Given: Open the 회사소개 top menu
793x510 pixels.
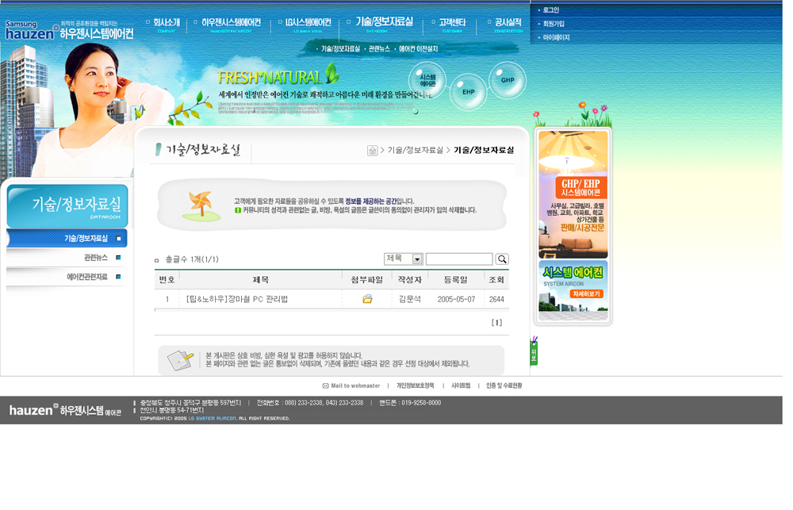Looking at the screenshot, I should [166, 24].
